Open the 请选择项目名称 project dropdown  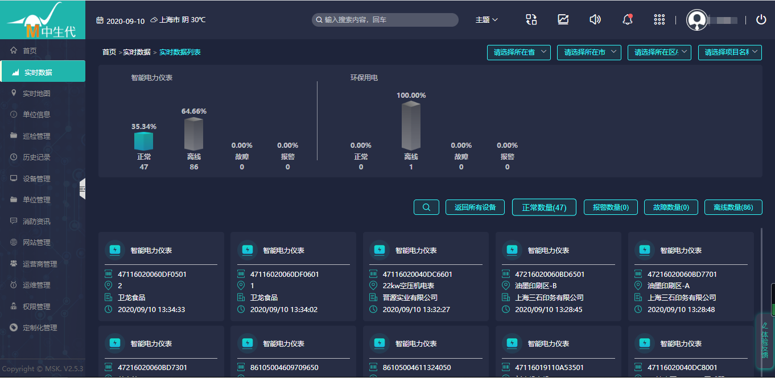pos(730,52)
